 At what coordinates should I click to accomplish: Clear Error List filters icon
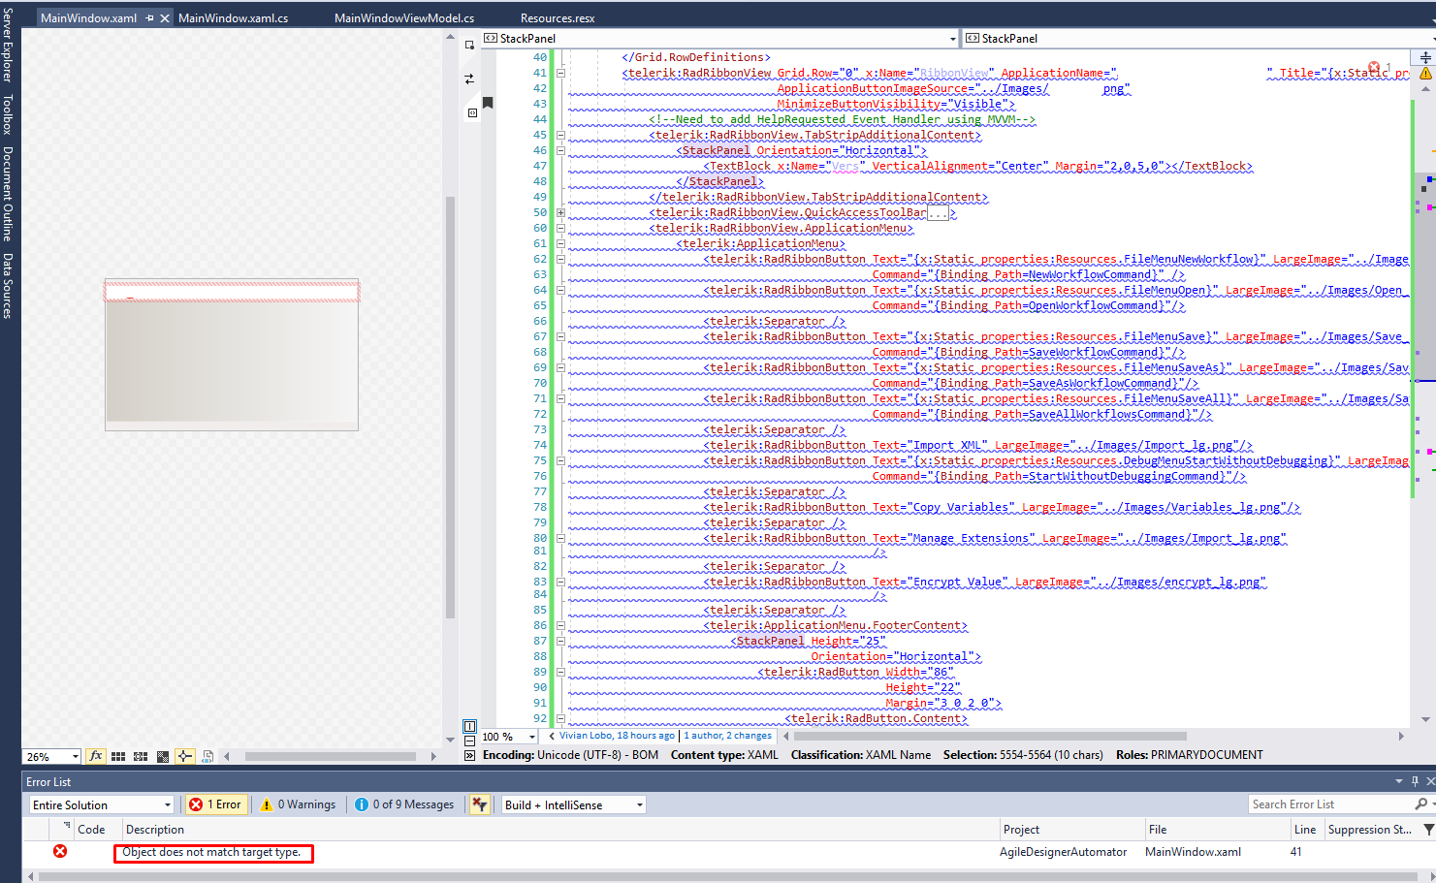pos(479,804)
